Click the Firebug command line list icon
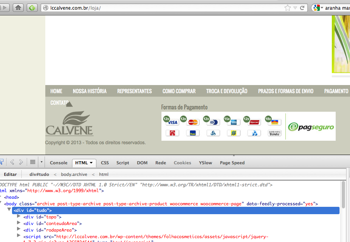 coord(33,162)
